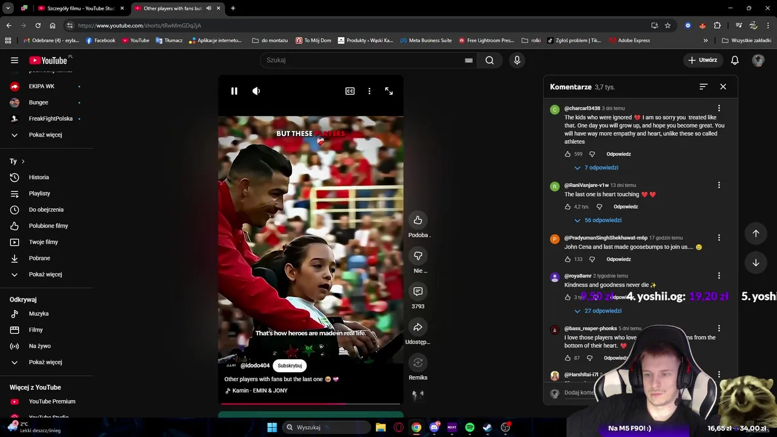Click the Remiks remix icon
This screenshot has width=777, height=437.
[418, 363]
